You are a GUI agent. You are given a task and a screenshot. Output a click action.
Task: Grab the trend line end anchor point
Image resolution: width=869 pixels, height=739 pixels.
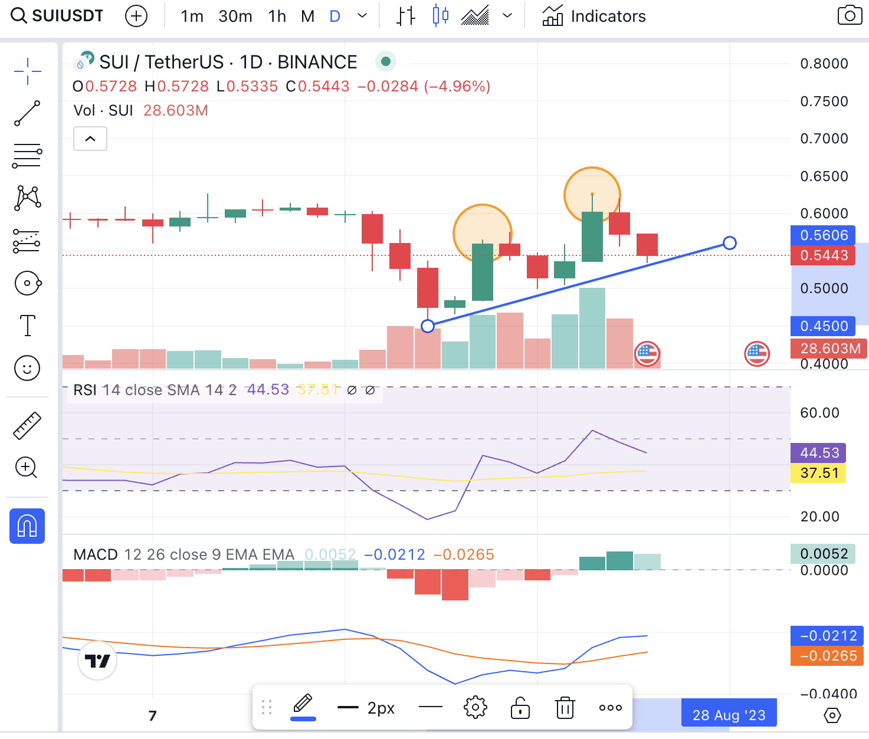pos(730,243)
